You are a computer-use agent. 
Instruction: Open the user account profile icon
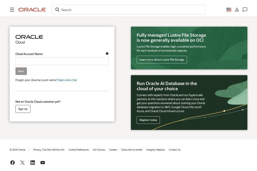tap(237, 10)
